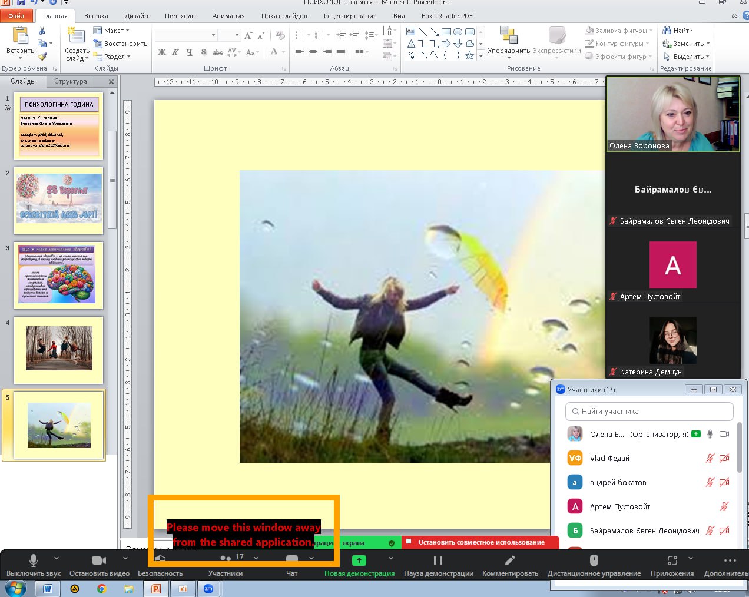Switch to the Вставка ribbon tab
This screenshot has height=597, width=749.
coord(96,16)
